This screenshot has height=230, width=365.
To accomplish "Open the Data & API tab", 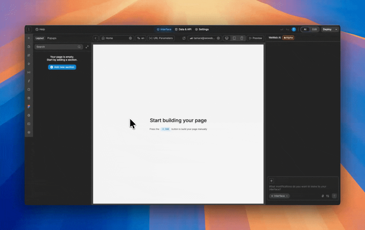I will coord(183,29).
